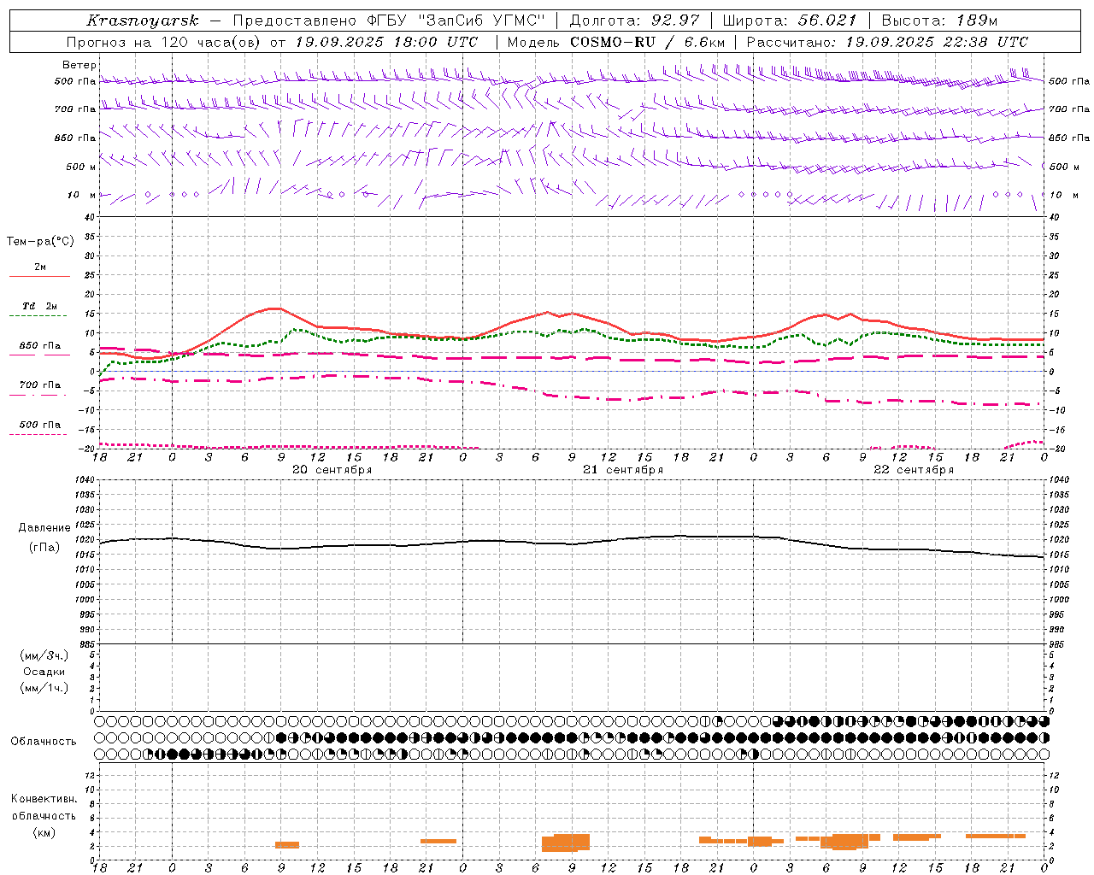The height and width of the screenshot is (875, 1094).
Task: Click the '500 гПа' entry in the temperature legend
Action: tap(40, 425)
